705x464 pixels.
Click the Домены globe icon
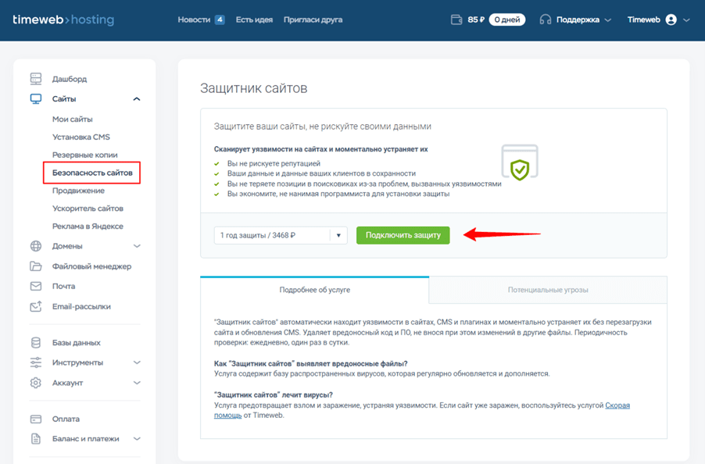point(36,246)
